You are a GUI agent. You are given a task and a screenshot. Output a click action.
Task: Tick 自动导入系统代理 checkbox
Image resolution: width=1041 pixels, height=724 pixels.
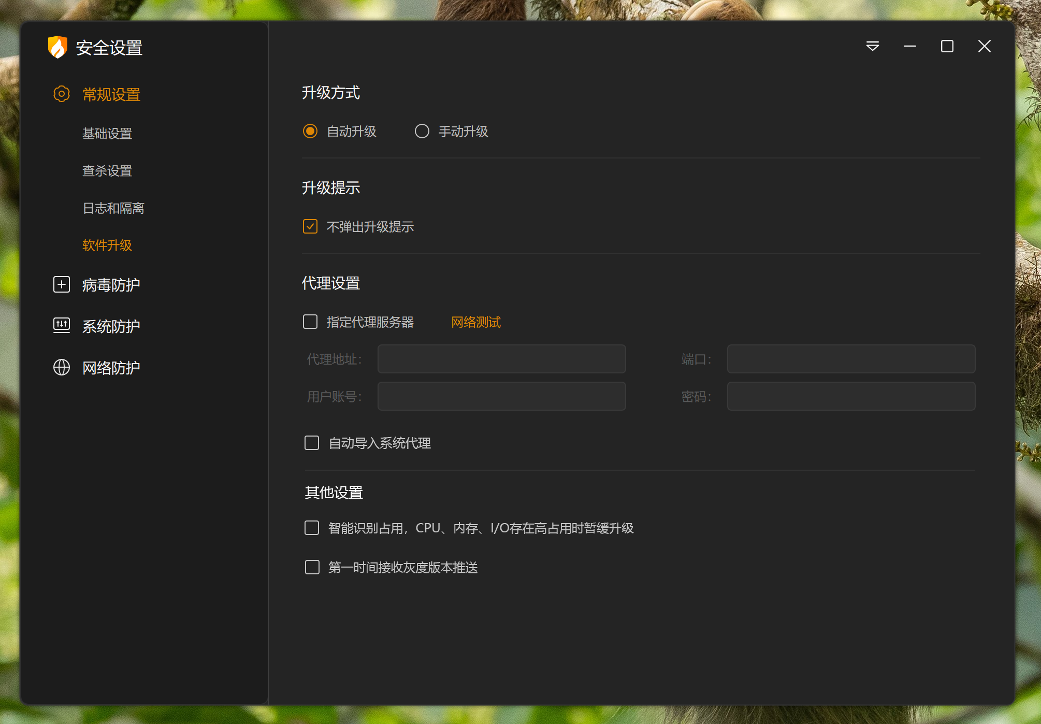[312, 443]
